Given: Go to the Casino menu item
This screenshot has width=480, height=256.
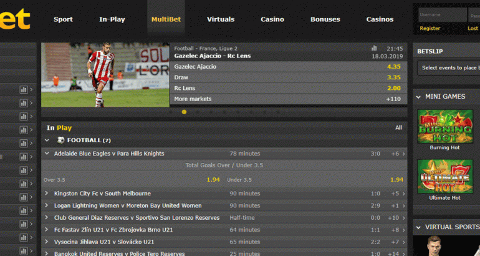Looking at the screenshot, I should pos(272,19).
